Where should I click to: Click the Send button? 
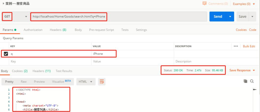[x=218, y=17]
